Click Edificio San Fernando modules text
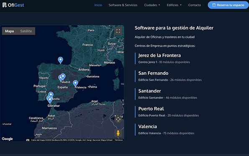The width and height of the screenshot is (249, 156). pos(170,80)
